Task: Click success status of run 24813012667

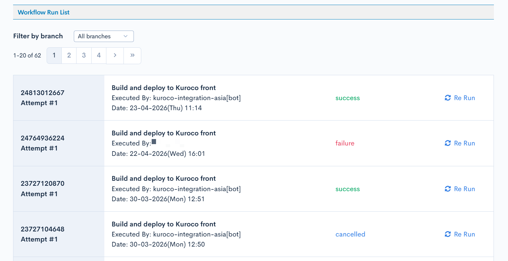Action: [348, 98]
